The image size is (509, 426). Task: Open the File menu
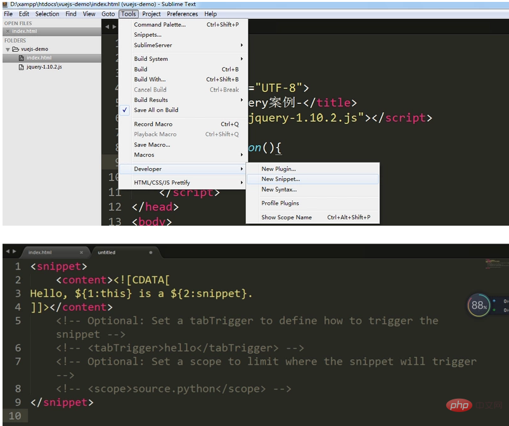pos(8,14)
